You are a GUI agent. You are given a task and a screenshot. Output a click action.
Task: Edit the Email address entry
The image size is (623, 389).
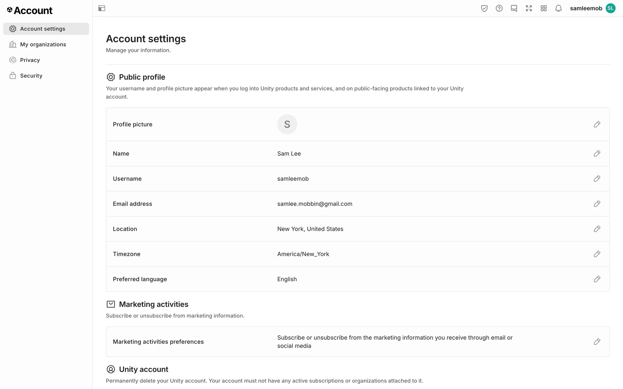[597, 204]
